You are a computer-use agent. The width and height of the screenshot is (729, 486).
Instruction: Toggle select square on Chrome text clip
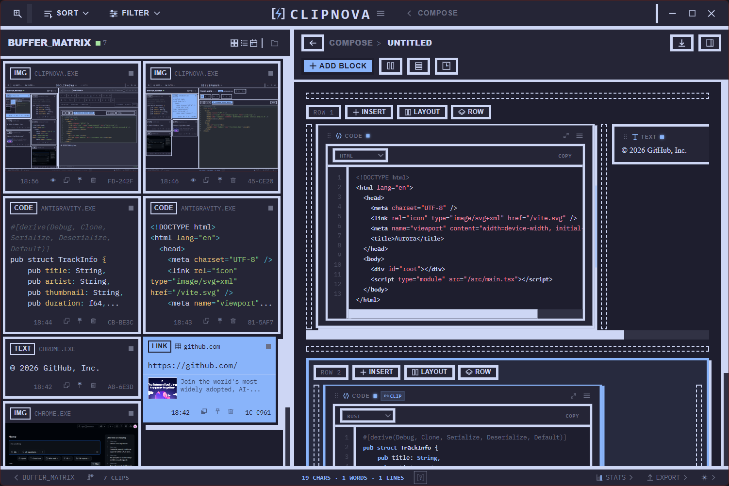pos(131,349)
